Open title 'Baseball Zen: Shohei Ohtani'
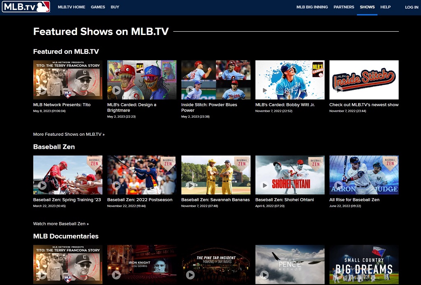This screenshot has width=421, height=285. click(x=285, y=199)
